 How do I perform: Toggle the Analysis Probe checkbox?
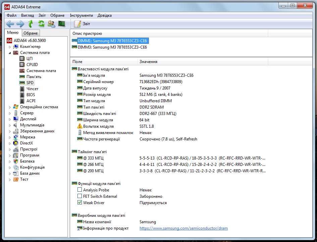pyautogui.click(x=80, y=190)
